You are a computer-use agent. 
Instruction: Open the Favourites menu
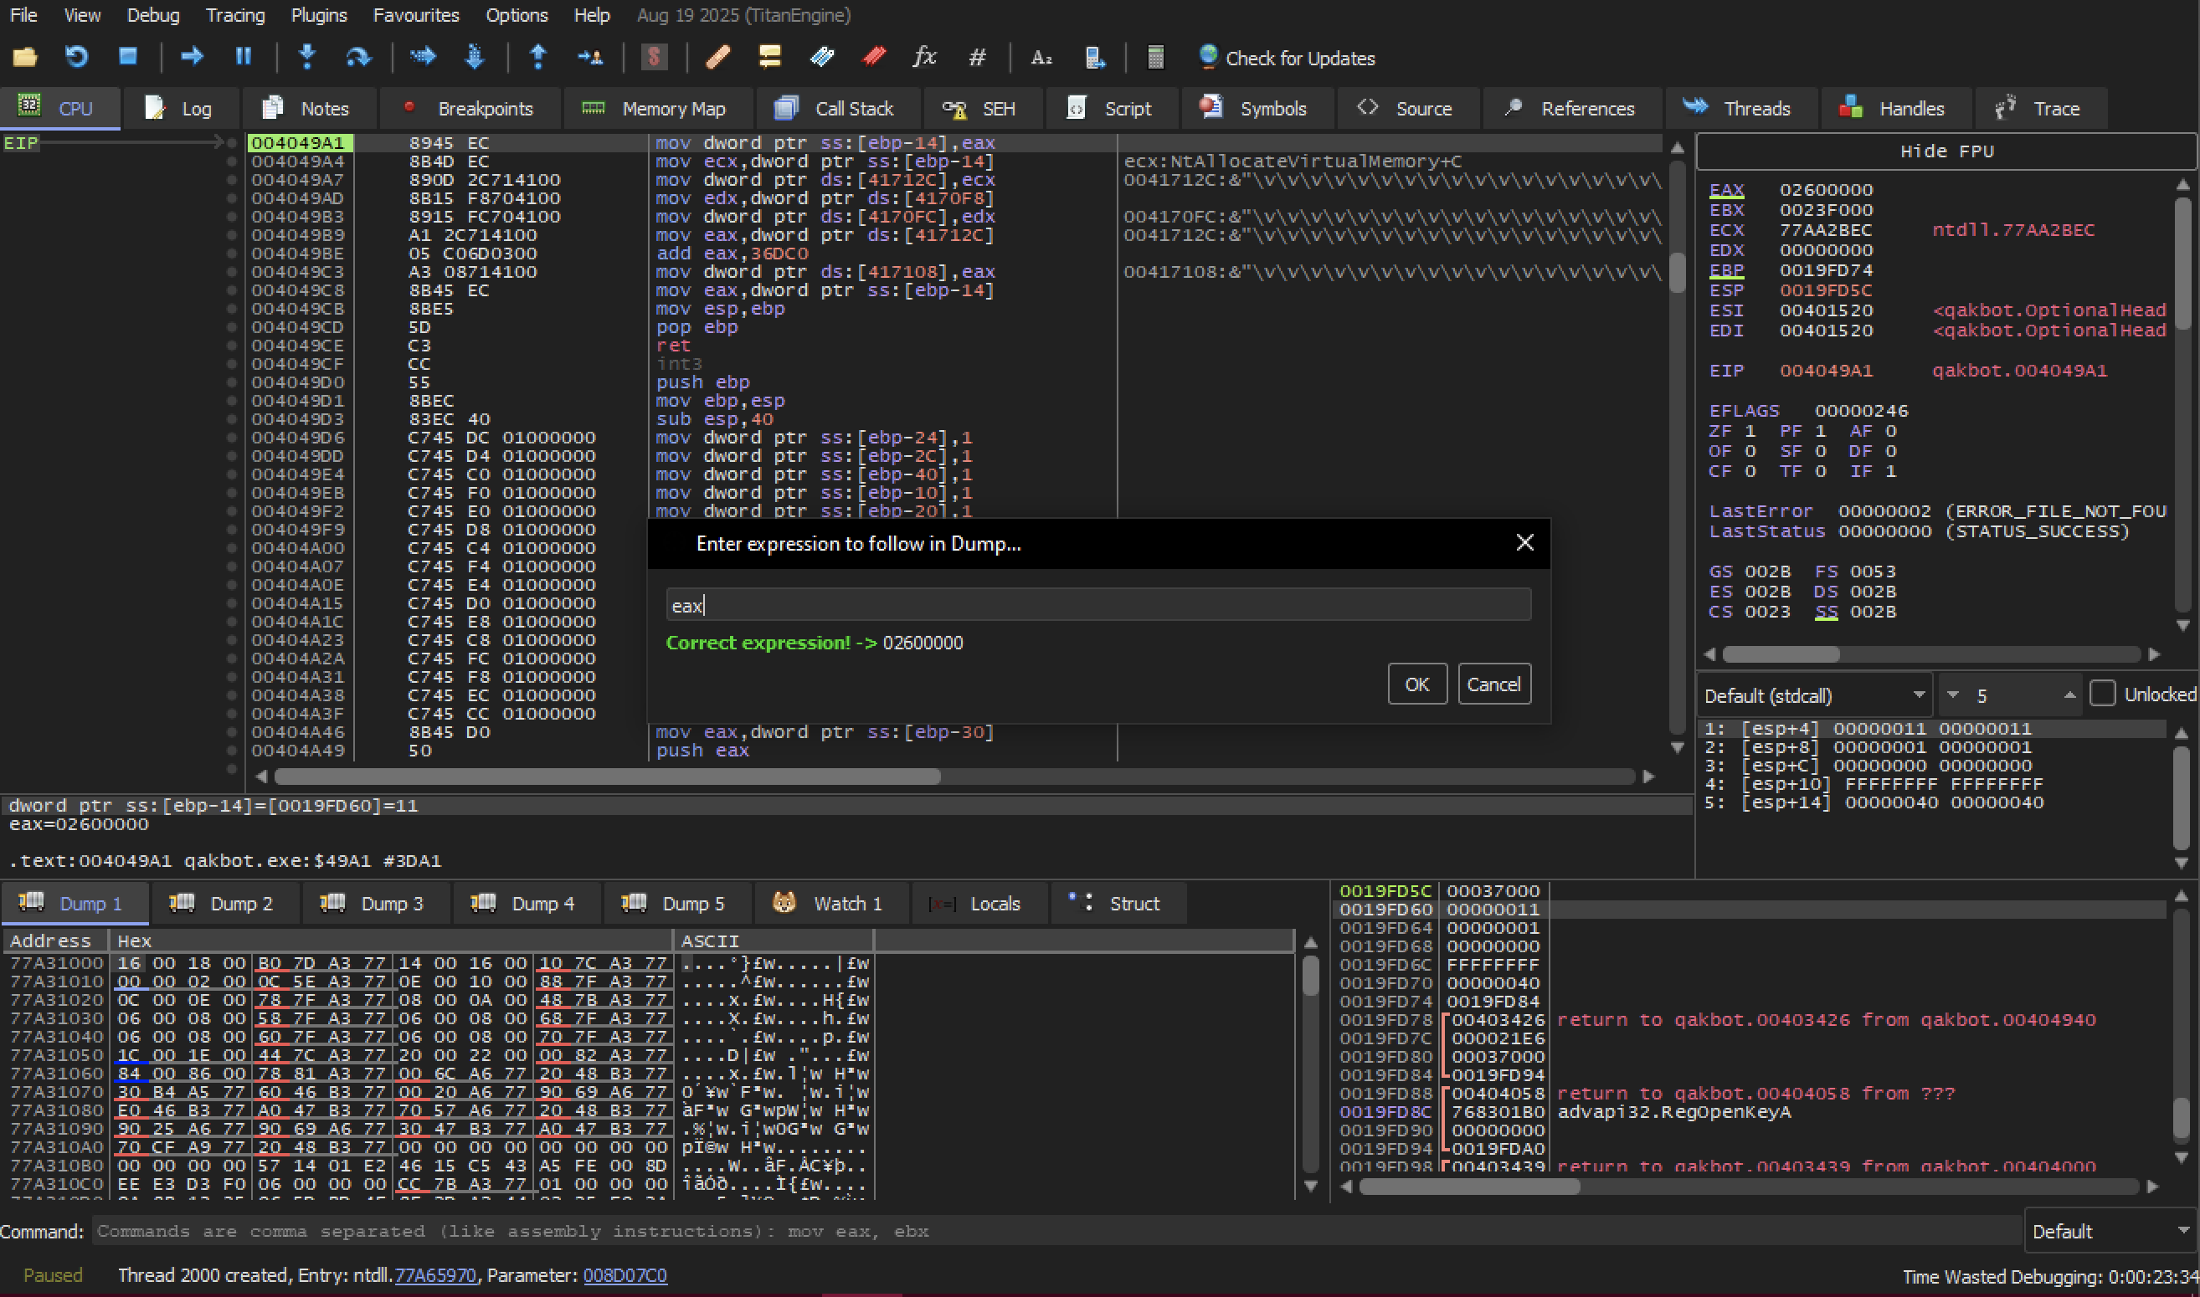tap(416, 15)
